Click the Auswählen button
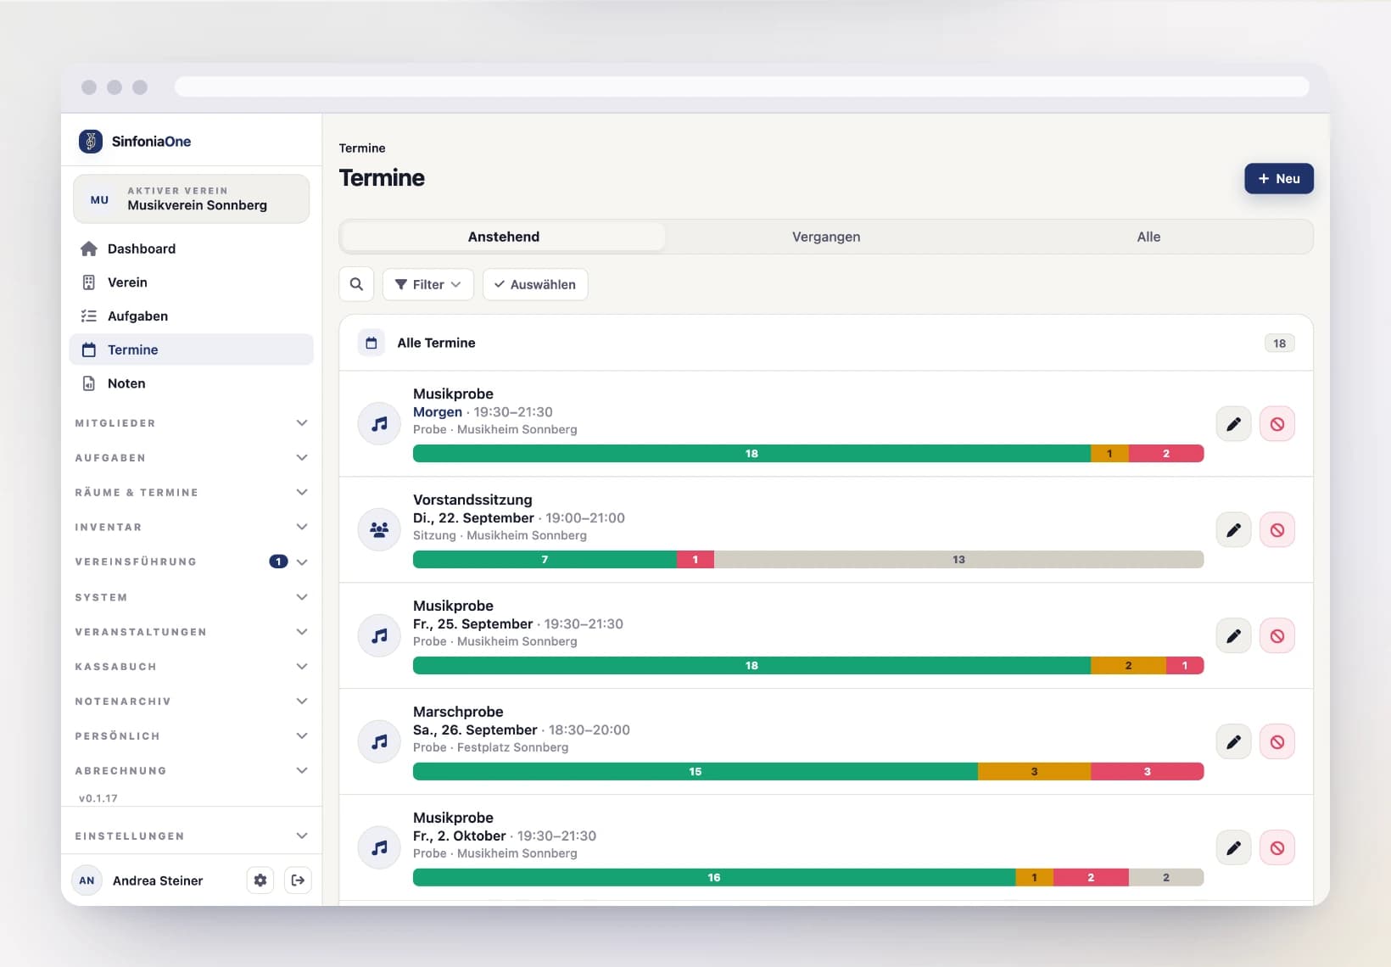The width and height of the screenshot is (1391, 967). coord(535,284)
